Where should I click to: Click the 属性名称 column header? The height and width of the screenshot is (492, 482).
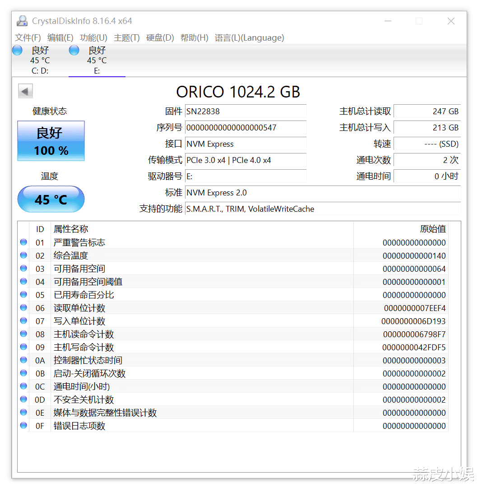click(202, 229)
